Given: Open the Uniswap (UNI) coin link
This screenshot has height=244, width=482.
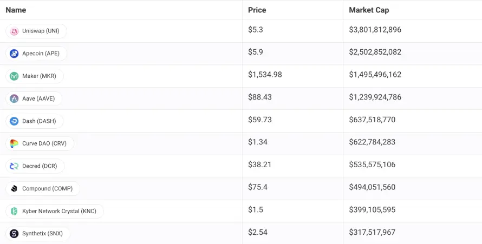Looking at the screenshot, I should (x=36, y=31).
